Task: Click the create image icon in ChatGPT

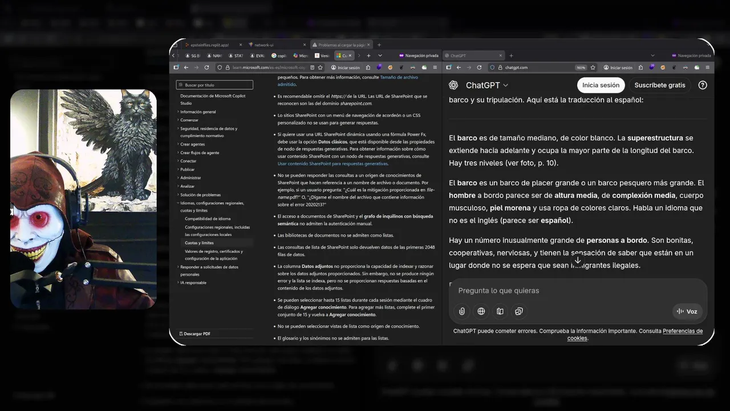Action: tap(519, 311)
